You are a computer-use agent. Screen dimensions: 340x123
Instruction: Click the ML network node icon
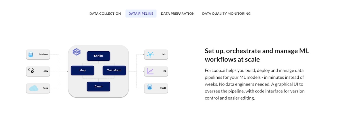click(x=150, y=54)
